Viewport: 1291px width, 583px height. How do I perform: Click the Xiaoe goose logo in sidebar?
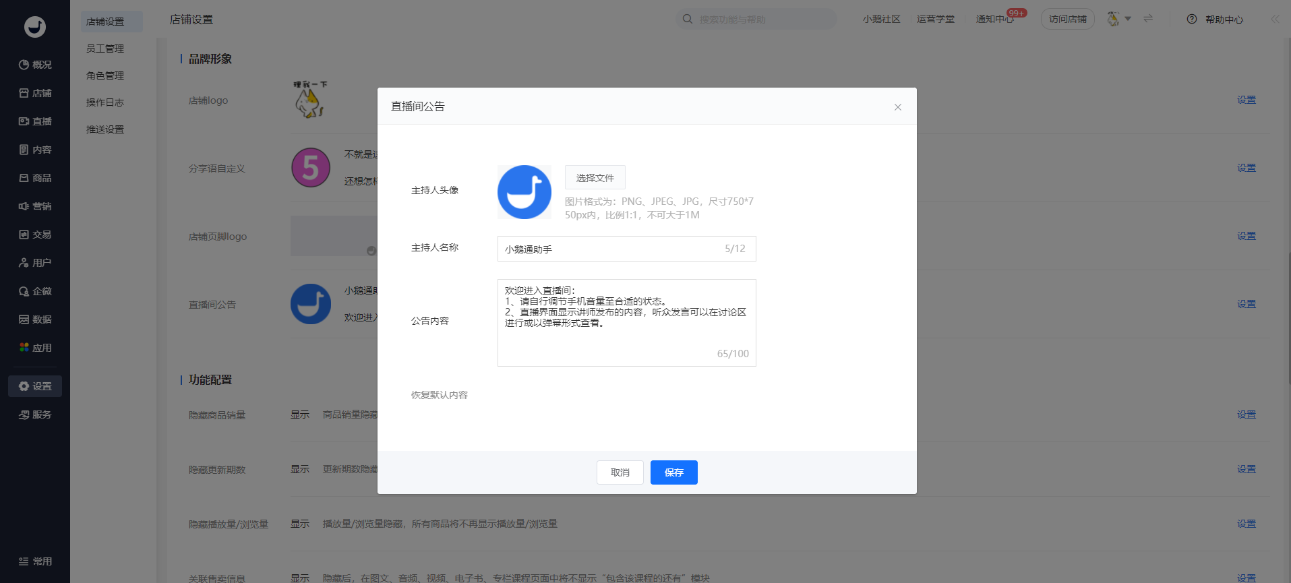click(x=35, y=27)
